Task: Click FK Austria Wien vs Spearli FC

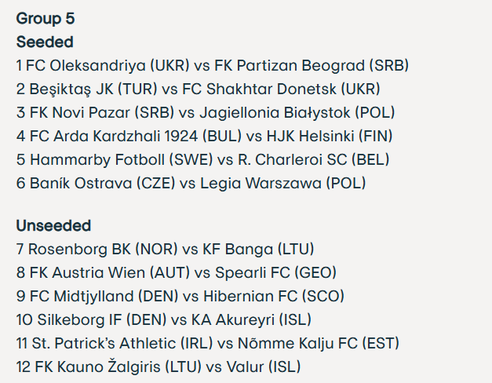Action: pyautogui.click(x=177, y=273)
